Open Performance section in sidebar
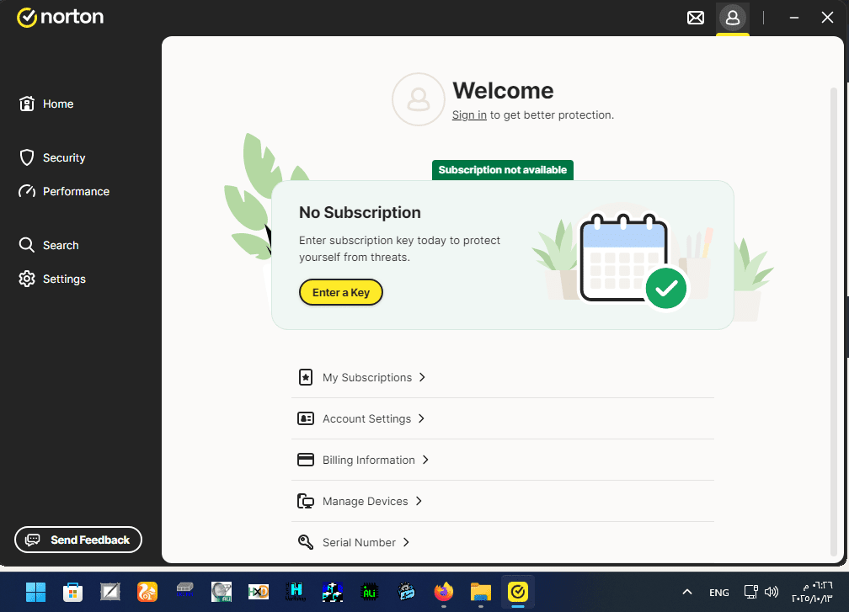Screen dimensions: 849x612 coord(75,191)
